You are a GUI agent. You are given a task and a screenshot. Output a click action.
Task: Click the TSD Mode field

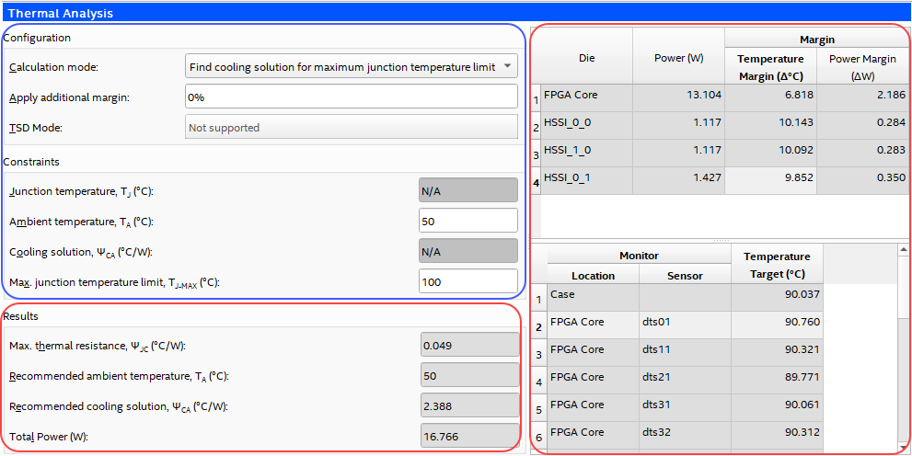tap(351, 128)
